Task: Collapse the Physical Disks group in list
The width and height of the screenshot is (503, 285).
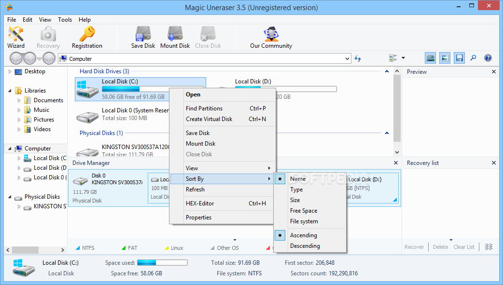Action: (x=387, y=133)
